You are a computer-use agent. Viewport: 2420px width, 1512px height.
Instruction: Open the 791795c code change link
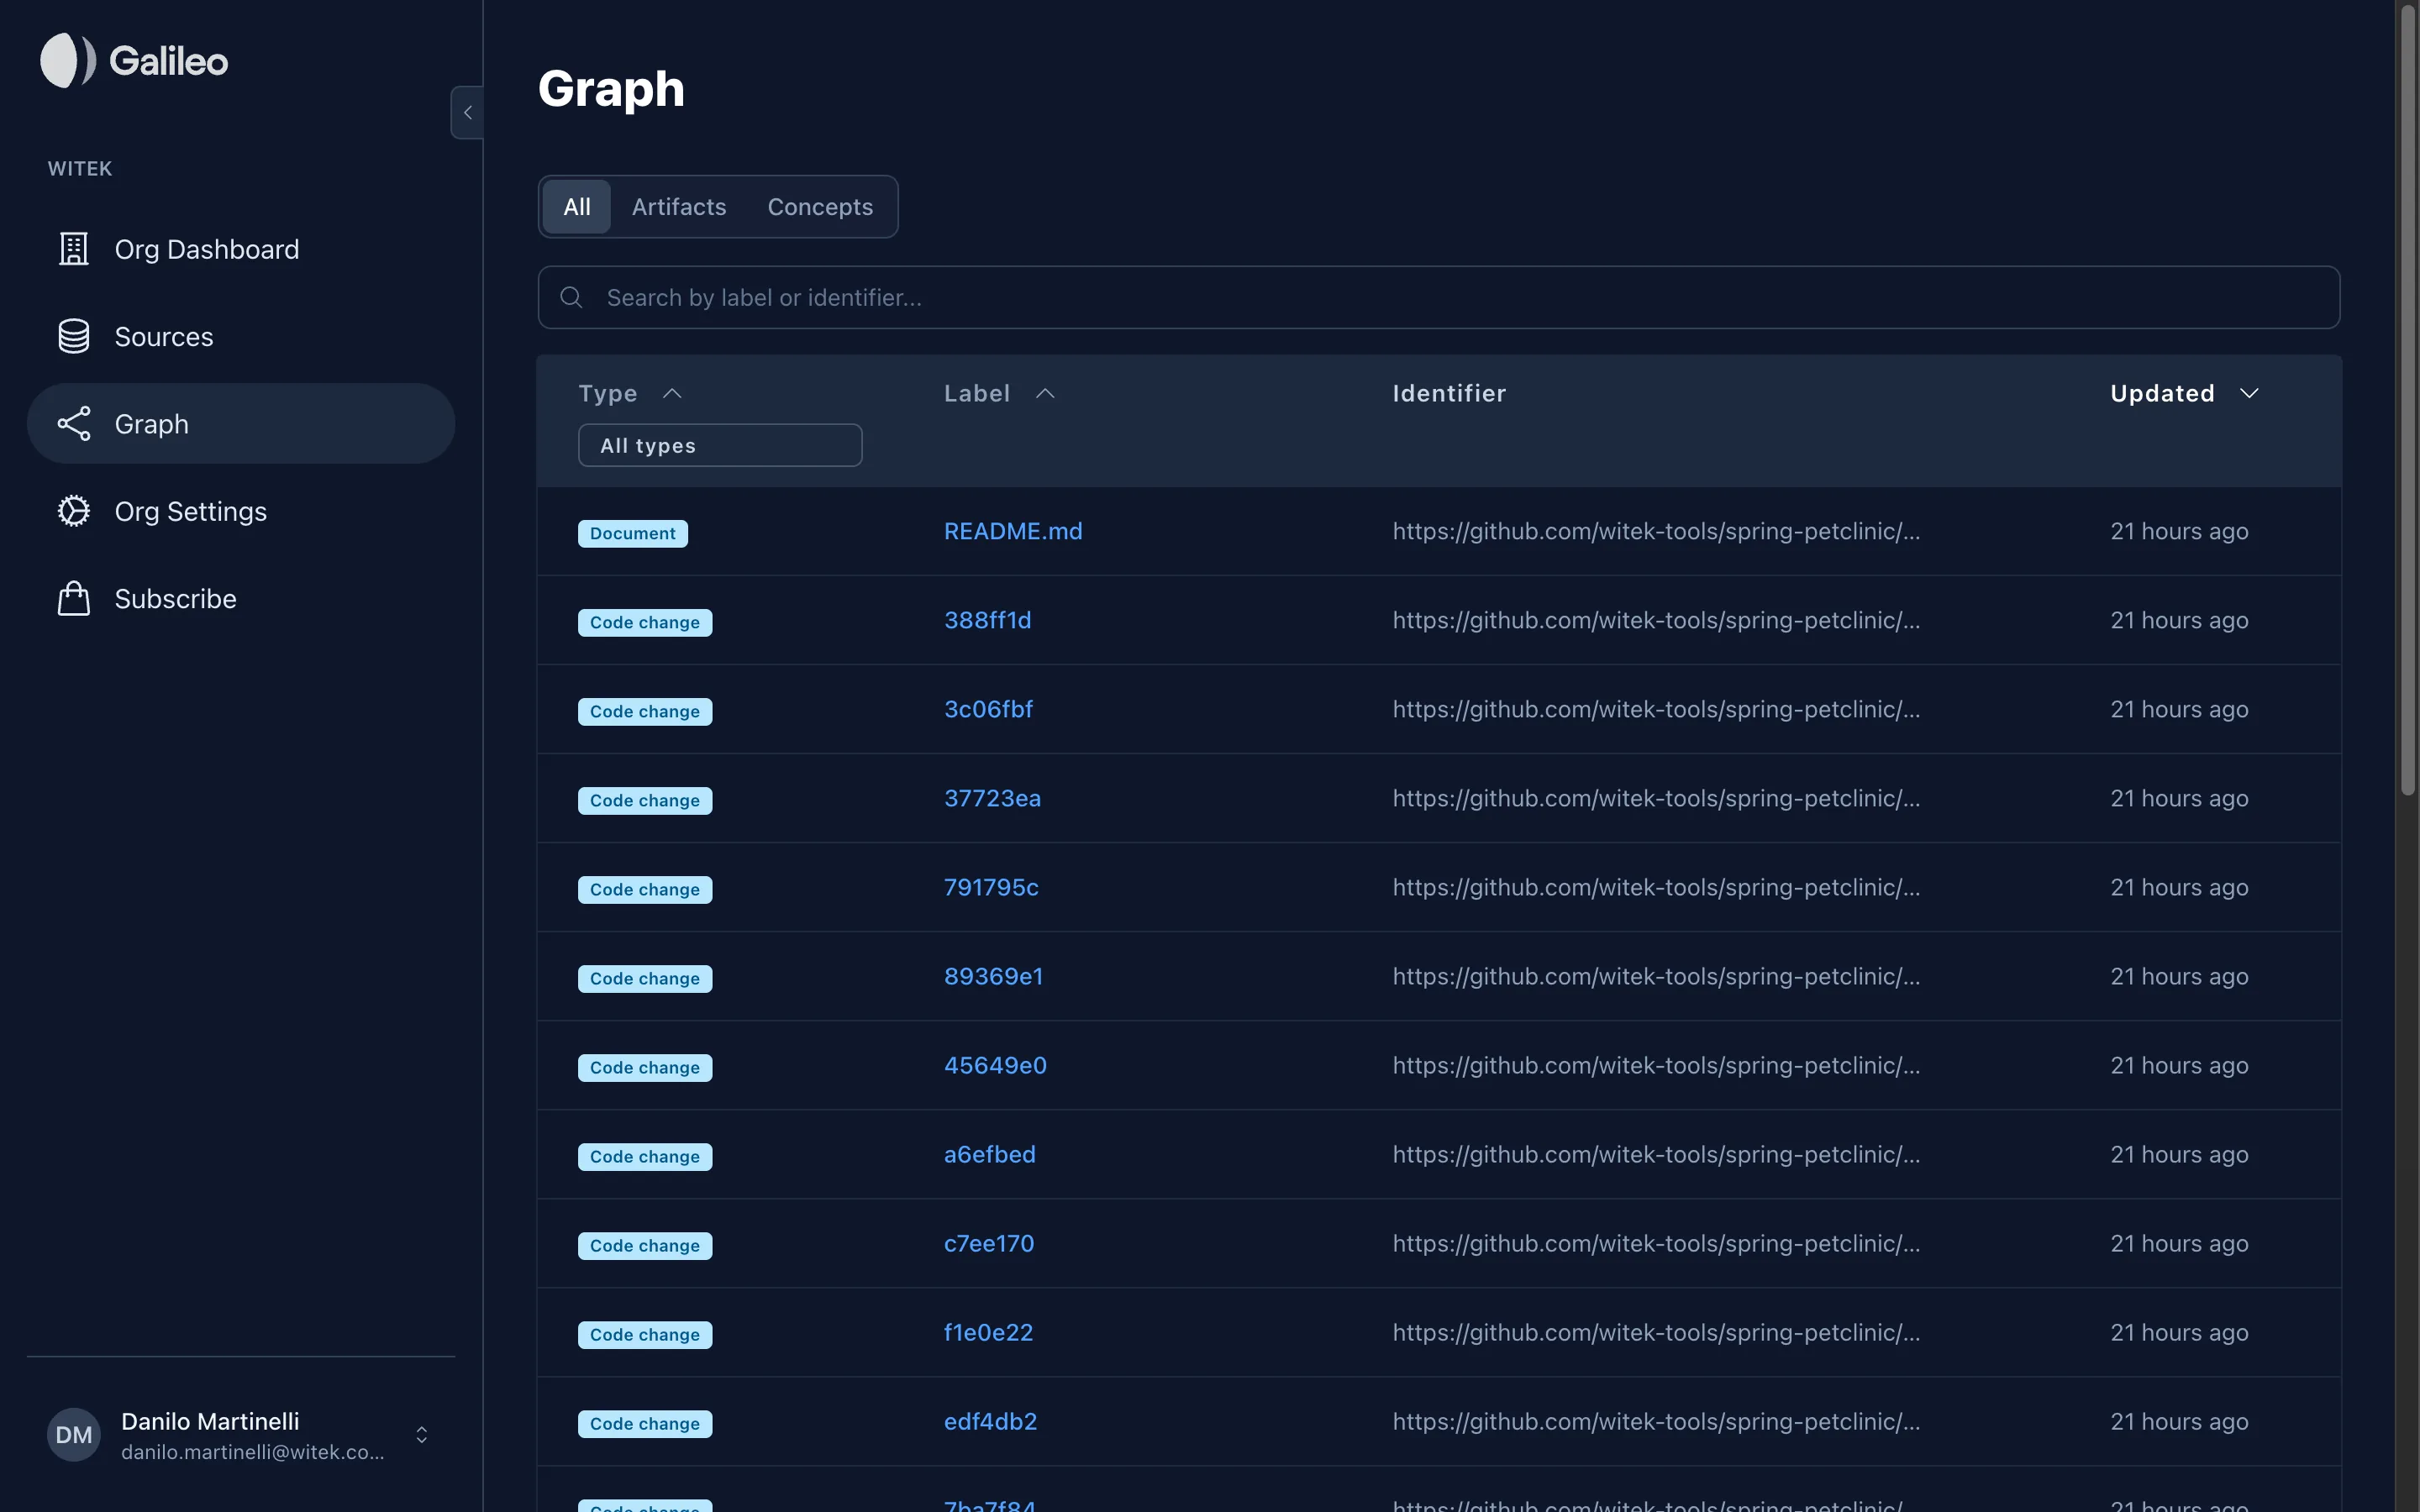tap(991, 887)
